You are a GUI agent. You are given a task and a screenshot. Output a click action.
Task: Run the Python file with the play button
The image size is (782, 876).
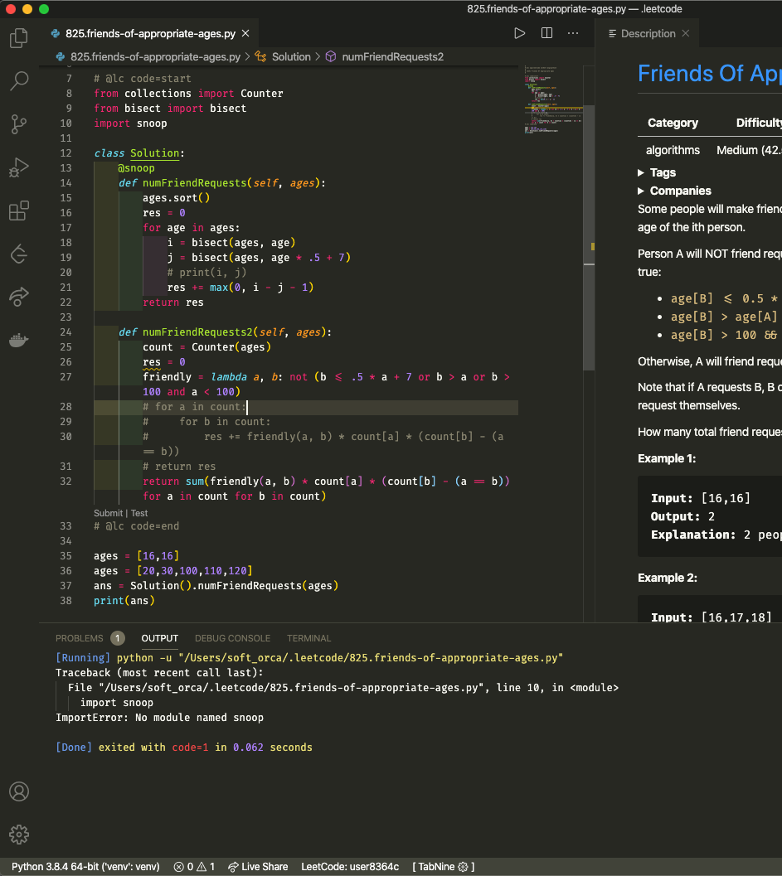[520, 32]
